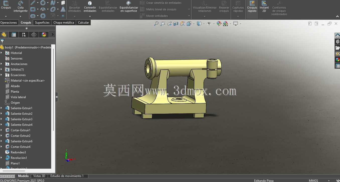Open the Convertir entidades dropdown arrow
The image size is (340, 182).
tap(90, 16)
